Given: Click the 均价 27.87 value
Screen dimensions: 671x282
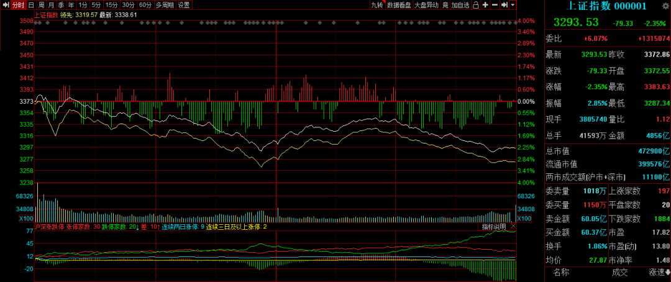Looking at the screenshot, I should point(599,260).
